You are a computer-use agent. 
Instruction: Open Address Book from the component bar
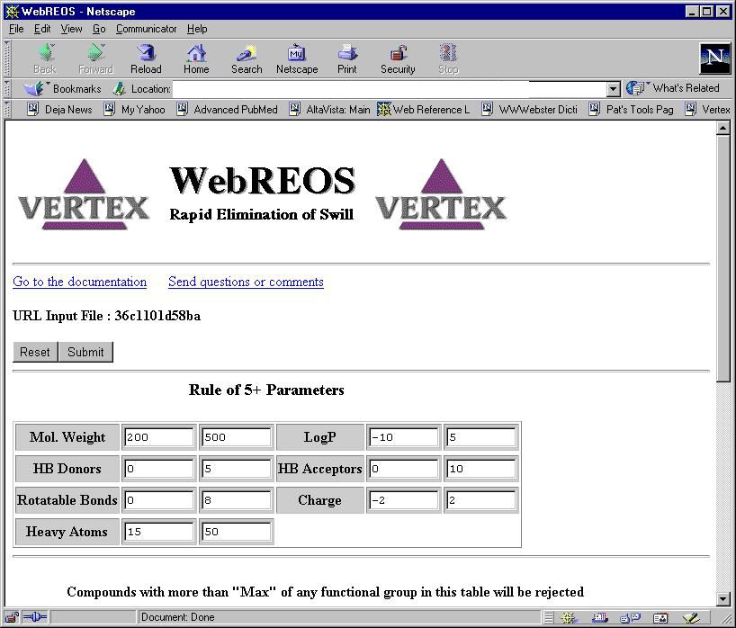[660, 618]
